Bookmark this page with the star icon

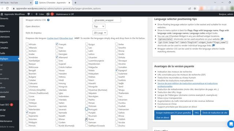195,8
